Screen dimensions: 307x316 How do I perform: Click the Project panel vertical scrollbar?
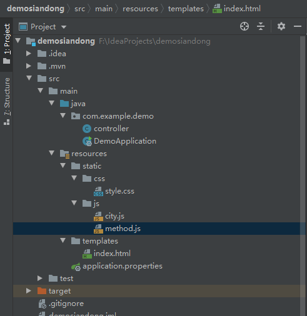(x=303, y=175)
